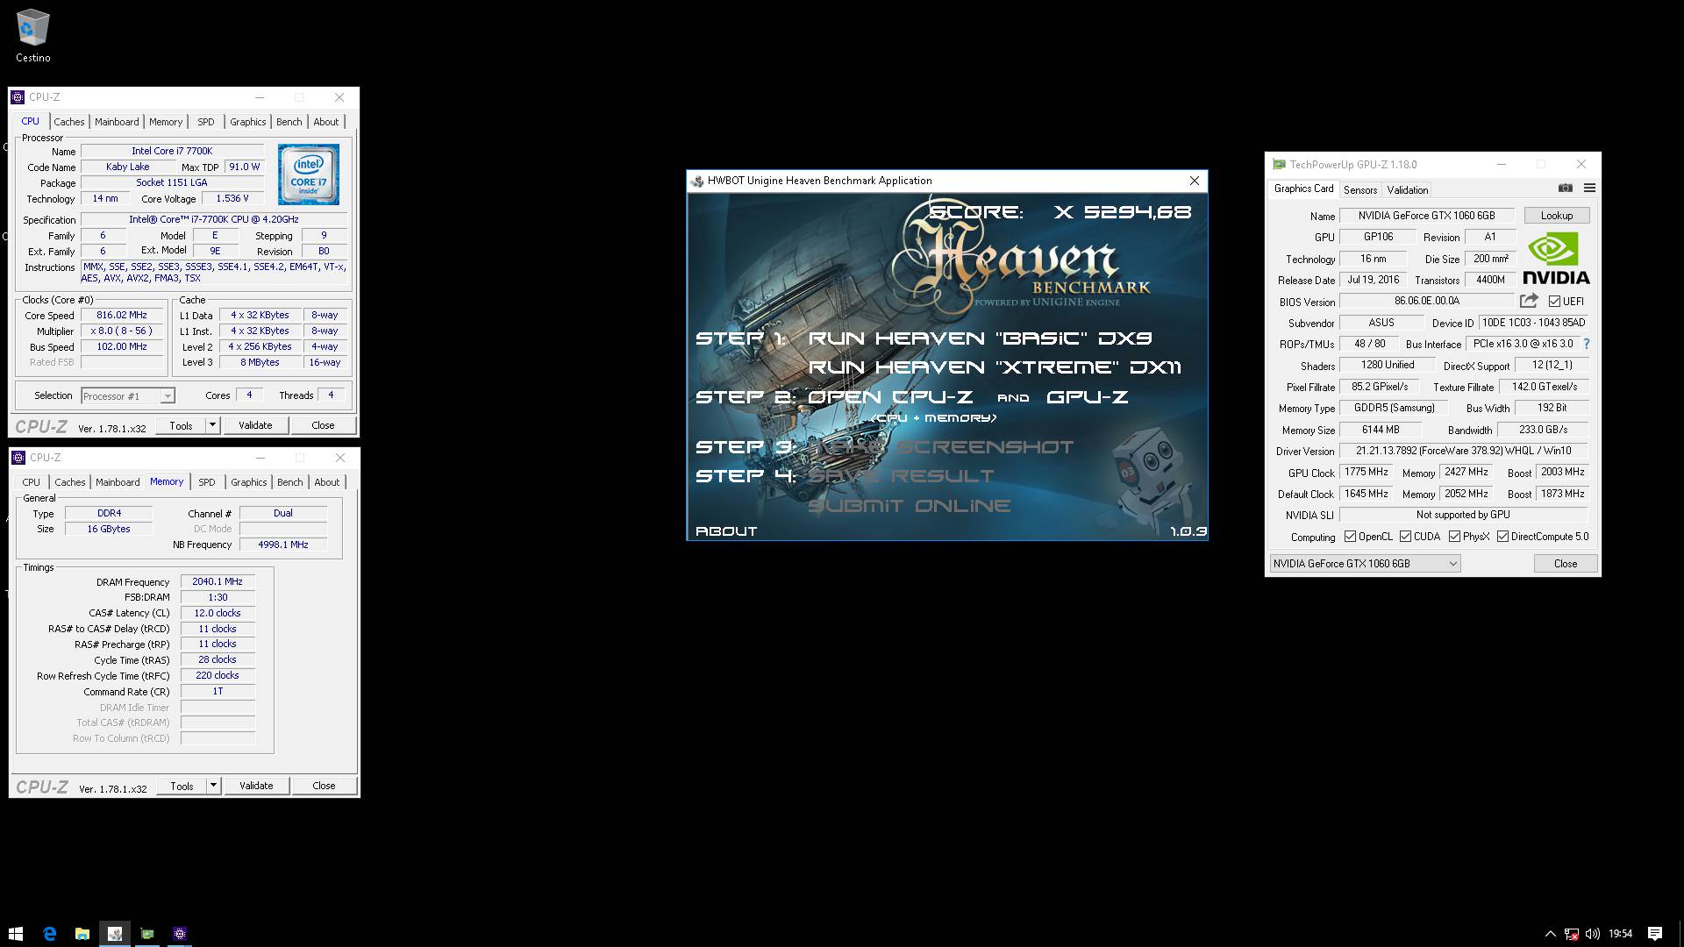The width and height of the screenshot is (1684, 947).
Task: Click the Intel Core i7 logo in CPU-Z
Action: pos(308,174)
